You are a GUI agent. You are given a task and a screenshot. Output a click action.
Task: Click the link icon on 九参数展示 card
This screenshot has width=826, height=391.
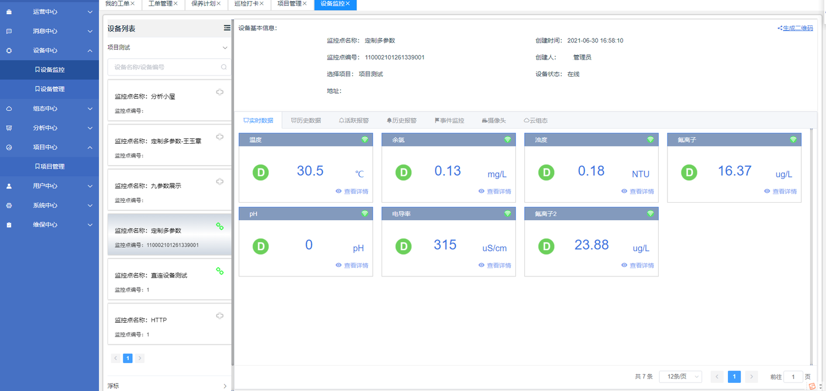220,181
